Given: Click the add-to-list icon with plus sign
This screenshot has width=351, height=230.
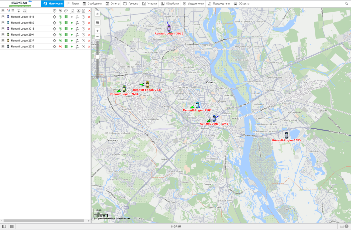Looking at the screenshot, I should [19, 11].
